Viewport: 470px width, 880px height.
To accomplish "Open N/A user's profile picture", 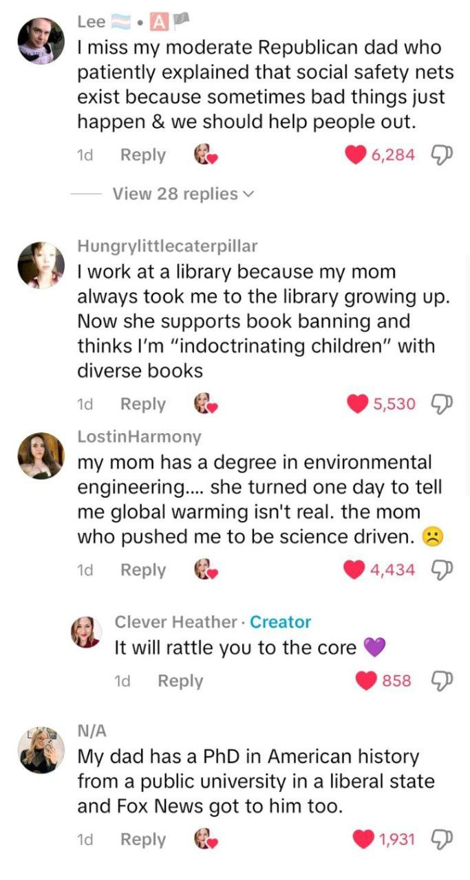I will [x=41, y=750].
